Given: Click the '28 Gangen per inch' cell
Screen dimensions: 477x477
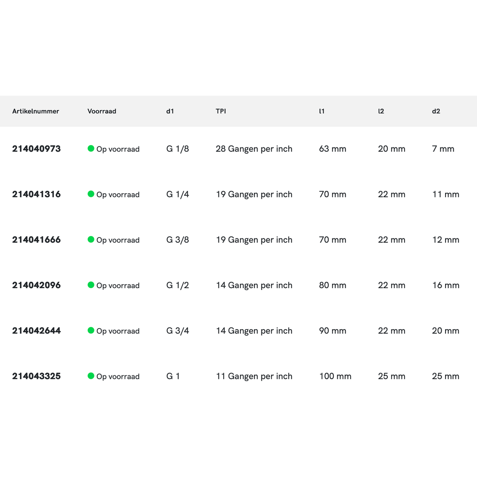Looking at the screenshot, I should 254,149.
